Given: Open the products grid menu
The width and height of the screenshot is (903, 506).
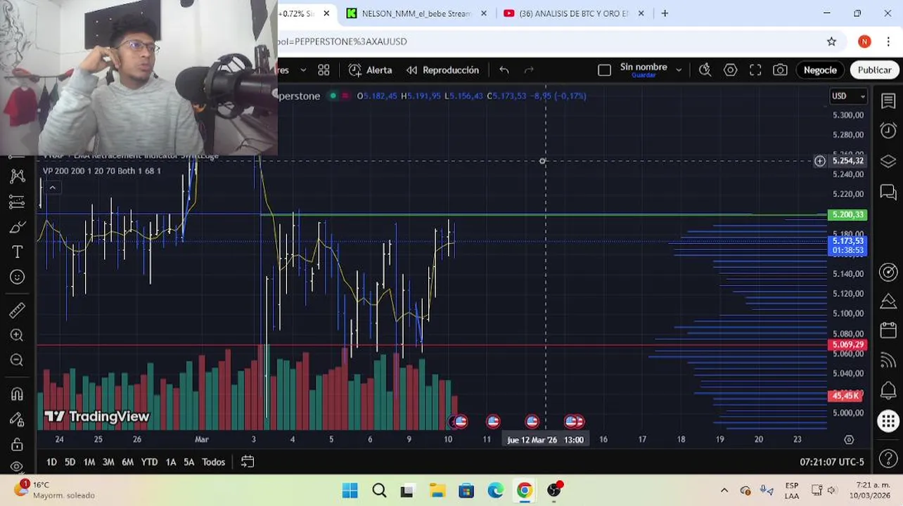Looking at the screenshot, I should (888, 421).
